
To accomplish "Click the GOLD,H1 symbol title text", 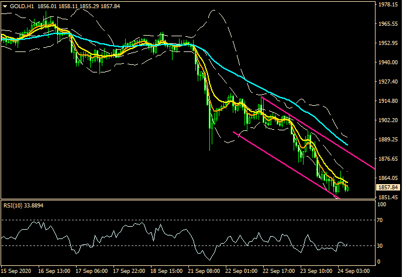I will click(20, 6).
